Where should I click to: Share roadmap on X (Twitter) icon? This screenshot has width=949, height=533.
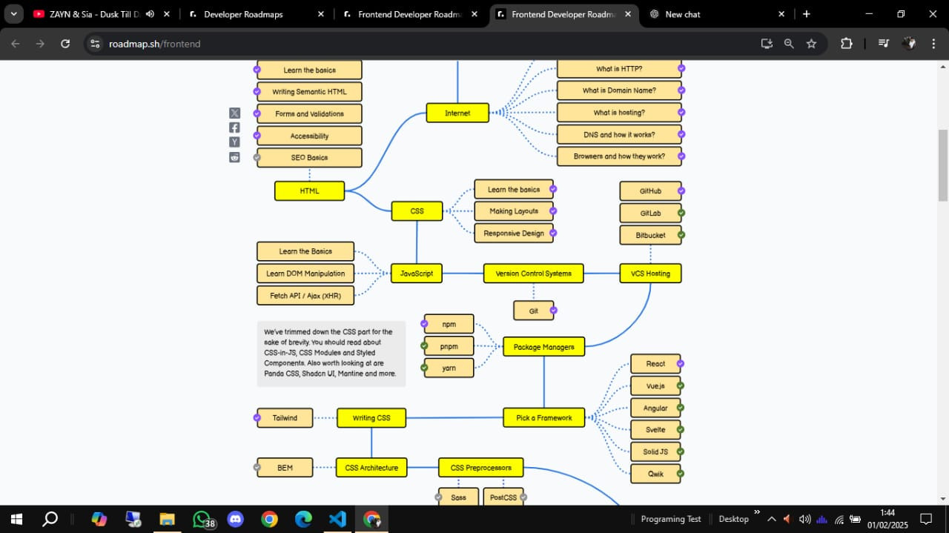[x=234, y=113]
